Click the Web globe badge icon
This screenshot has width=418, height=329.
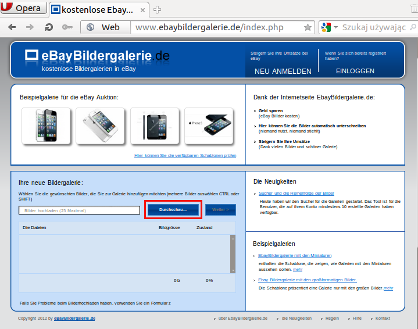(x=90, y=27)
